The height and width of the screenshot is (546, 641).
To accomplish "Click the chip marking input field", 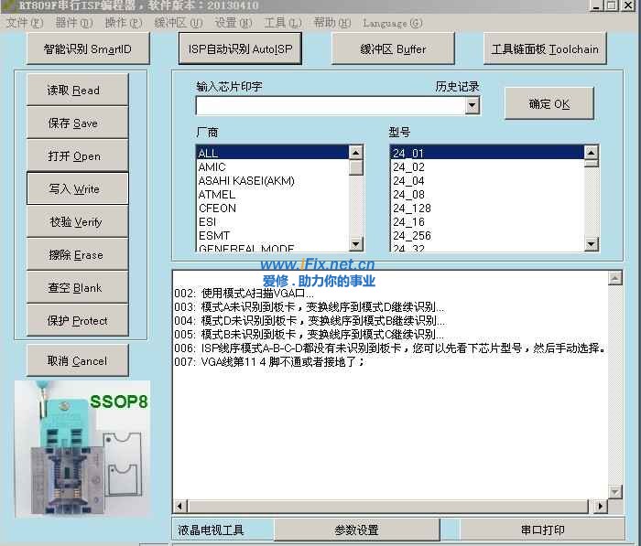I will click(x=330, y=106).
